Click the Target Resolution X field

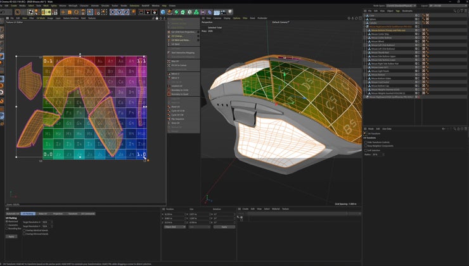coord(46,222)
